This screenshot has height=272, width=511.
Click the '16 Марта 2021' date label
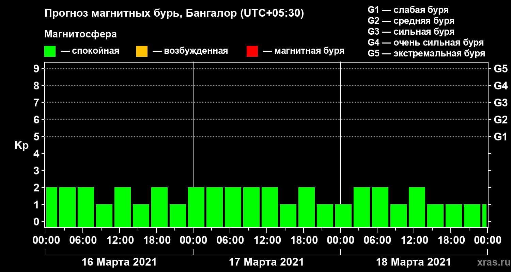(x=119, y=262)
